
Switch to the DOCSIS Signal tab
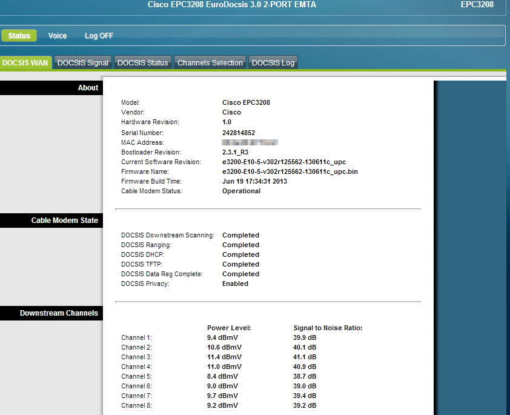click(x=83, y=62)
